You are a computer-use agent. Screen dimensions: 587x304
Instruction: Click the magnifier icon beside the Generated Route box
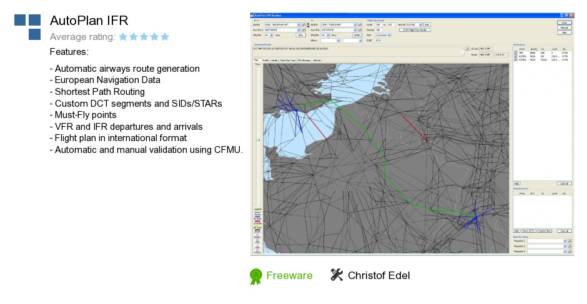click(468, 49)
